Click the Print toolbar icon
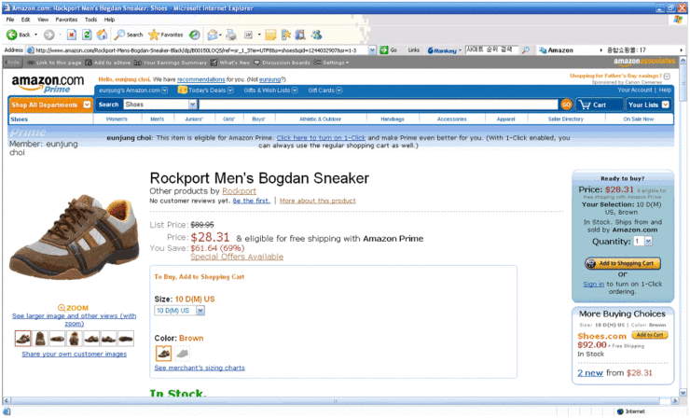The width and height of the screenshot is (690, 418). tap(231, 35)
